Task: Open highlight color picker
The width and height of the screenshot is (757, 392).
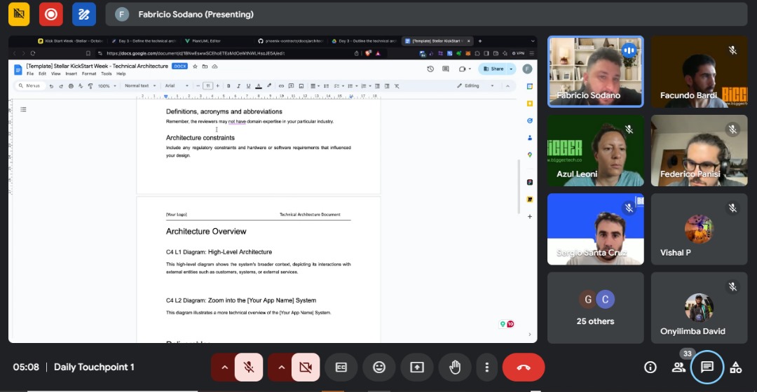Action: tap(269, 86)
